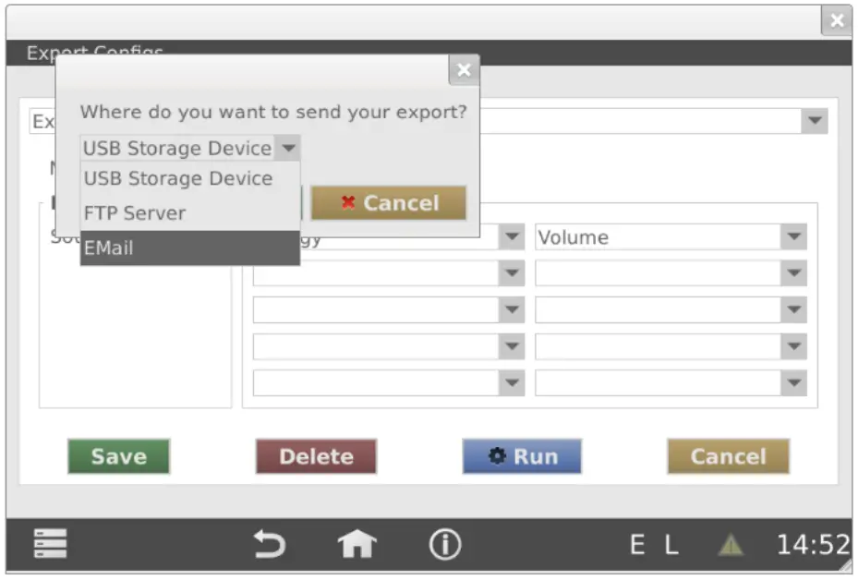Screen dimensions: 858x580
Task: Select EMail from the dropdown list
Action: click(x=190, y=248)
